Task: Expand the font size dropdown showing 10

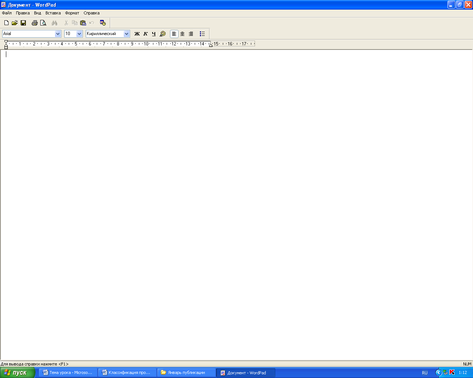Action: click(79, 34)
